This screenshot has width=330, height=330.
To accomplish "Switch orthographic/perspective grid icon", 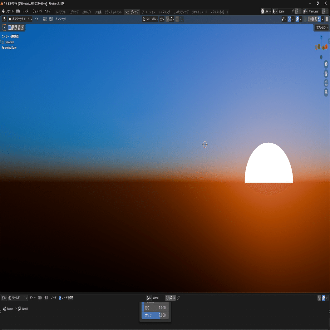I will tap(326, 92).
